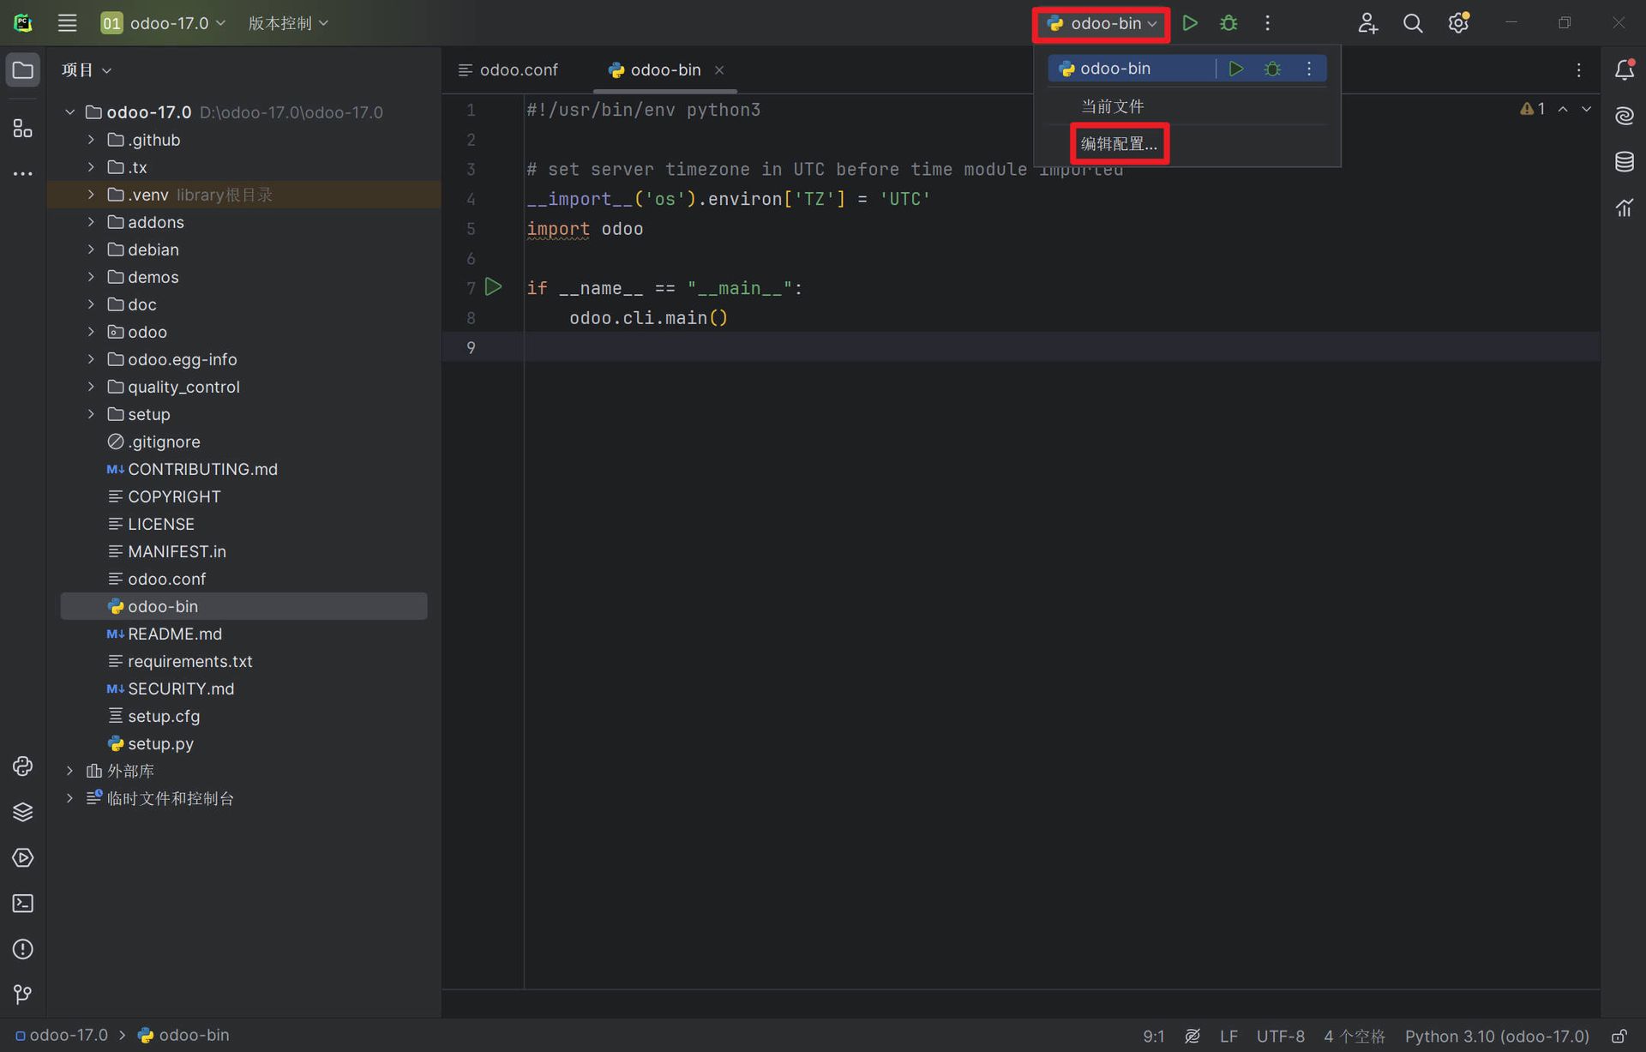This screenshot has width=1646, height=1052.
Task: Open Code With Me user icon
Action: [1367, 23]
